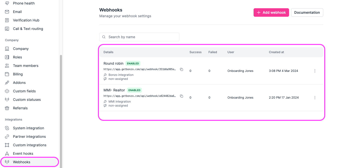
Task: Select the Custom statuses icon
Action: (7, 99)
